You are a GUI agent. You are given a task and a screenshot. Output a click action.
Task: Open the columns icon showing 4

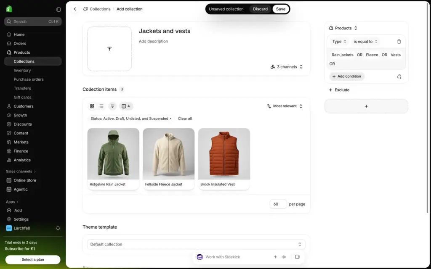coord(126,106)
